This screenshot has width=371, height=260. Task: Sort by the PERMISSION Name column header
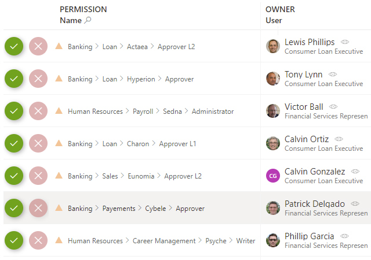click(x=71, y=20)
